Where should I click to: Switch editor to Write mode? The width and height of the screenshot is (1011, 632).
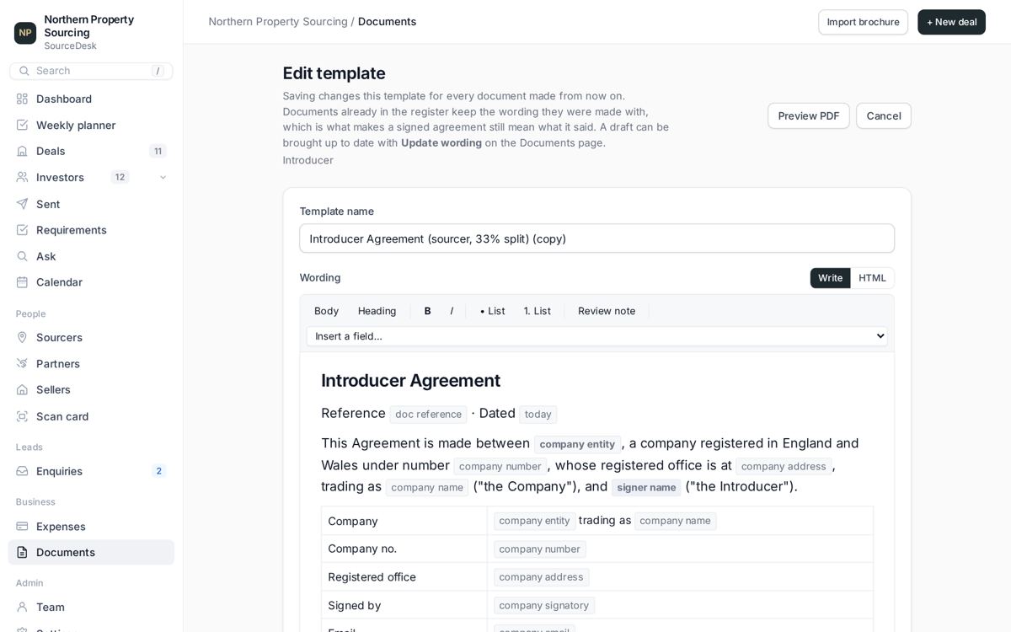click(830, 278)
